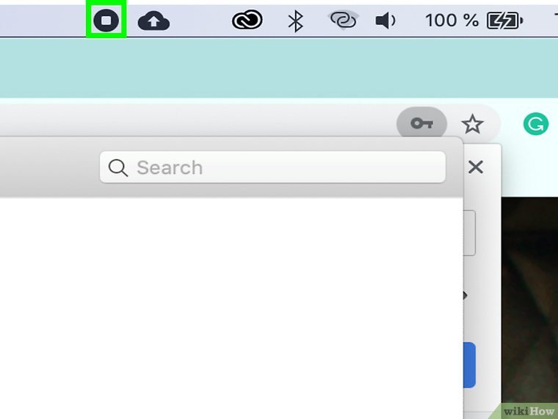The height and width of the screenshot is (419, 558).
Task: Bookmark this page with the star icon
Action: pyautogui.click(x=472, y=124)
